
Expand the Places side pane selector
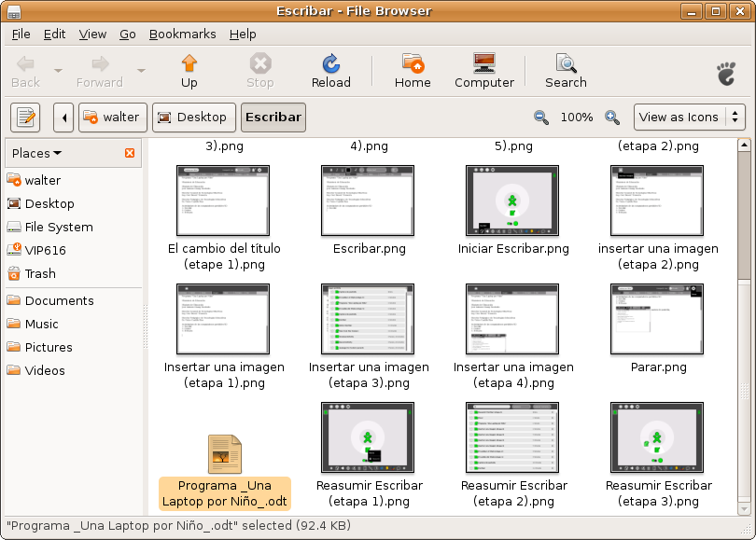[x=37, y=153]
